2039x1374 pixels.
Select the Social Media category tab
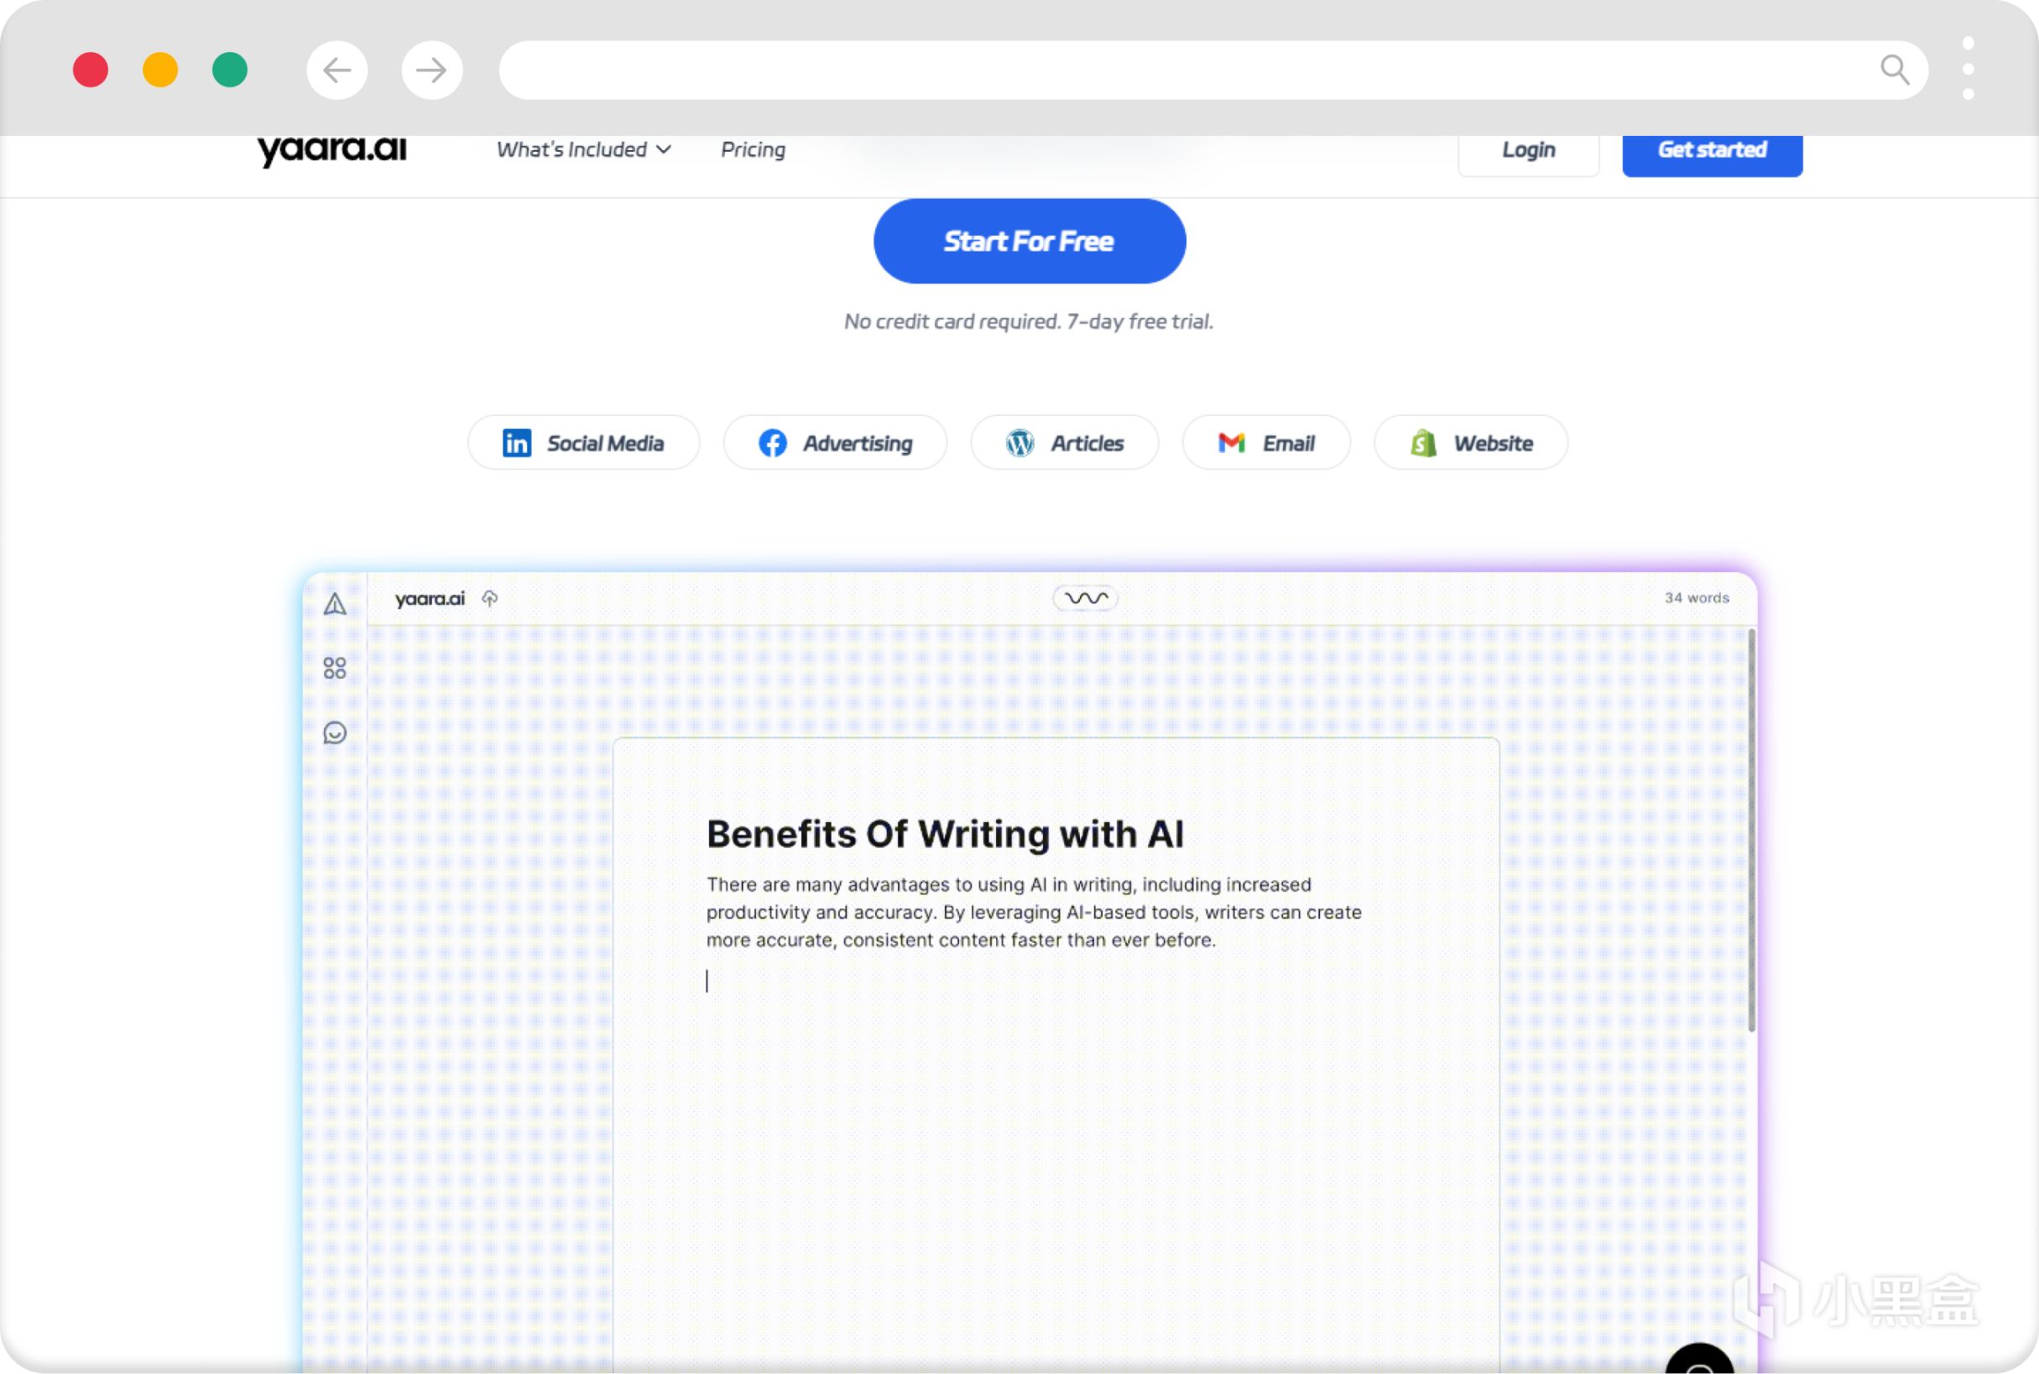point(583,444)
